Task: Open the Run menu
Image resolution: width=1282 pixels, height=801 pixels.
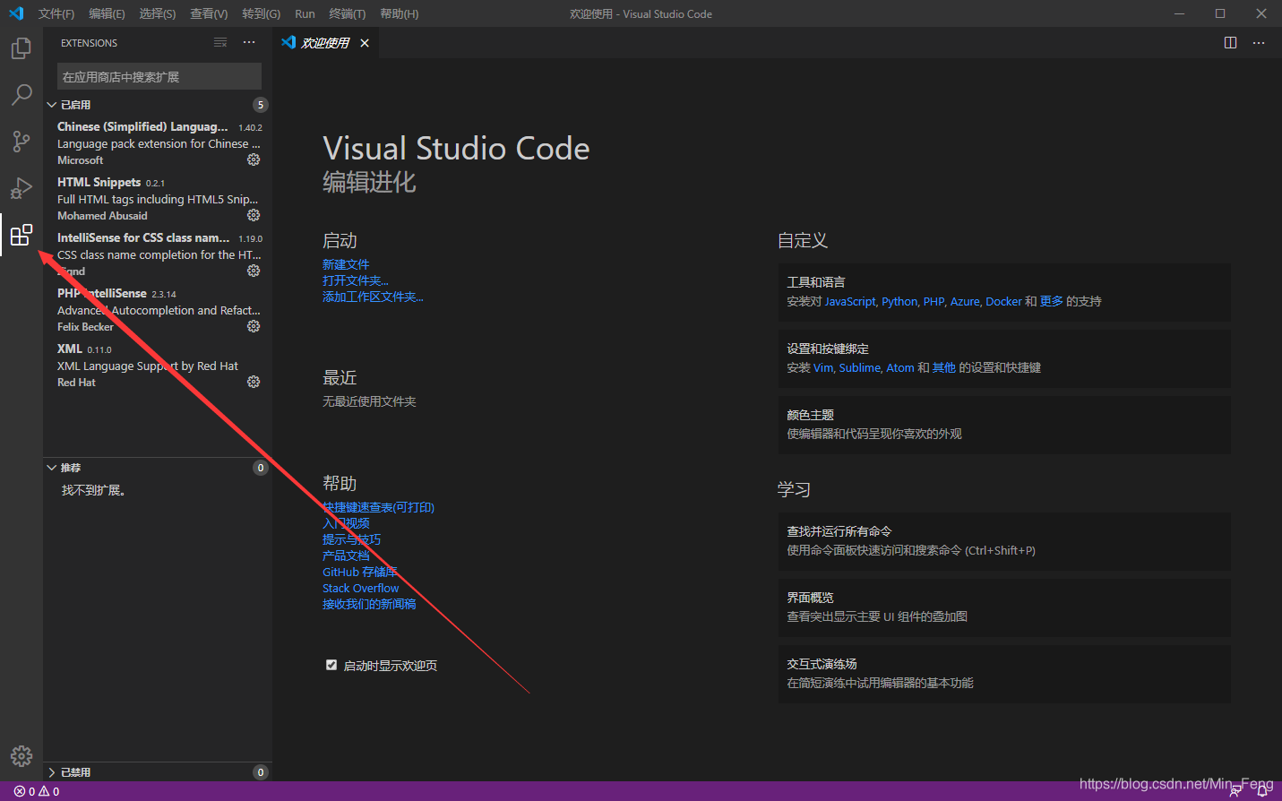Action: [x=305, y=13]
